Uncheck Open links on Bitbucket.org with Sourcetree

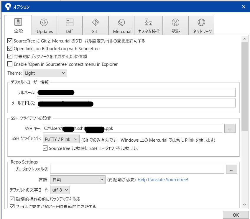coord(10,48)
